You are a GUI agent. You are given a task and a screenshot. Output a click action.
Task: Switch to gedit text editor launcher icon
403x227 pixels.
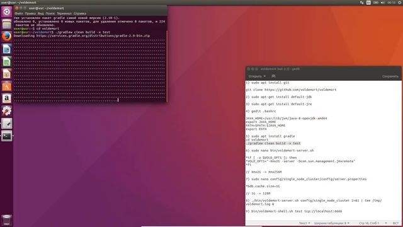pos(7,124)
